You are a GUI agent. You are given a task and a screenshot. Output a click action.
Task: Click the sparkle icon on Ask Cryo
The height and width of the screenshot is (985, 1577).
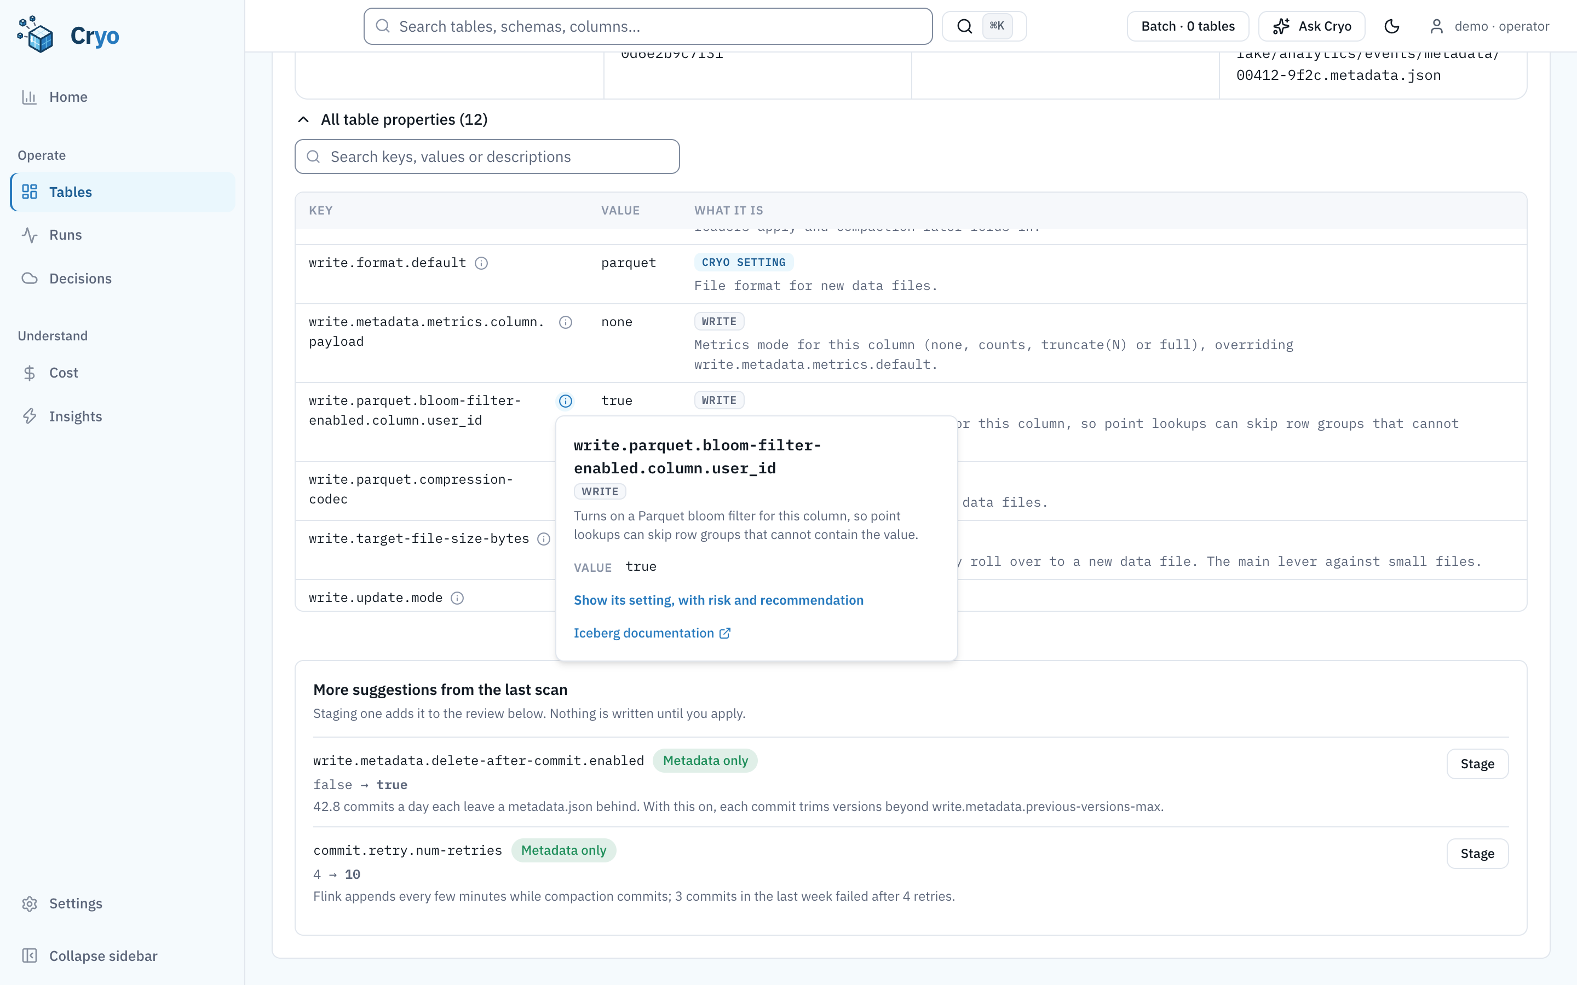1281,26
